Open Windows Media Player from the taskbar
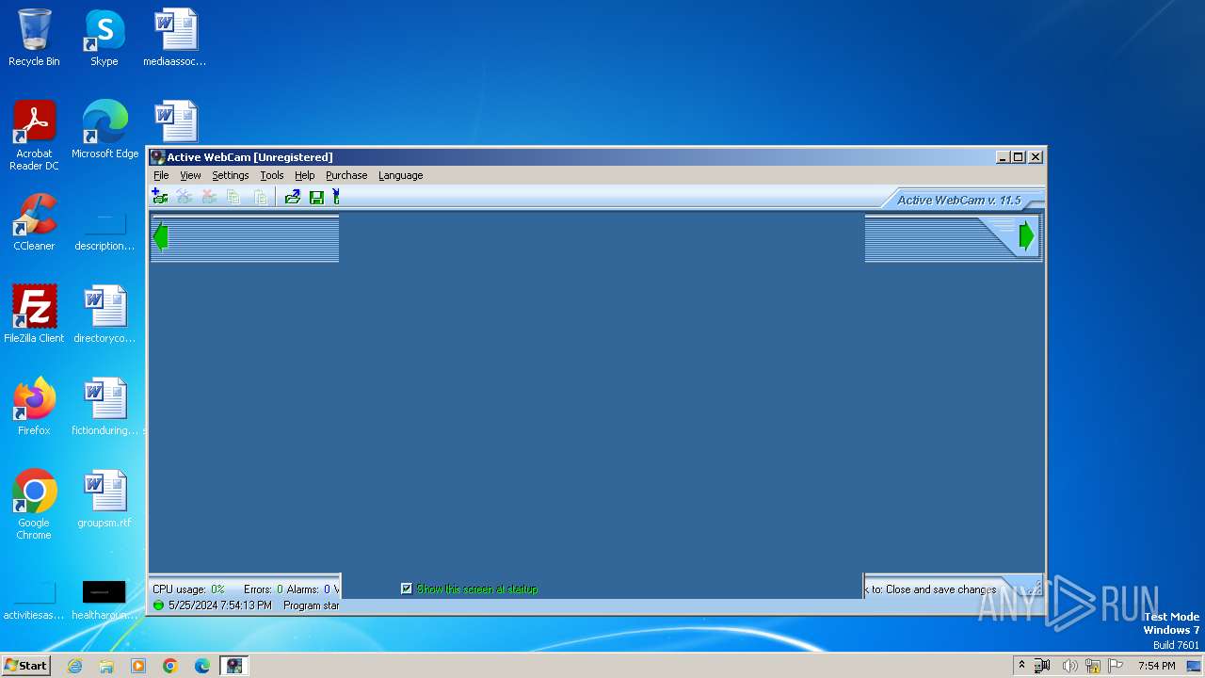 tap(138, 666)
